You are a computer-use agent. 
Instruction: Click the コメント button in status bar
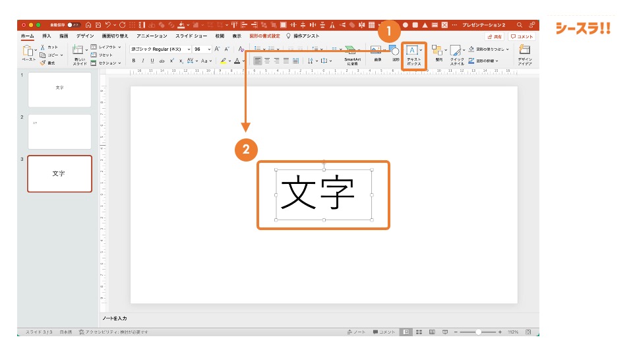coord(384,332)
